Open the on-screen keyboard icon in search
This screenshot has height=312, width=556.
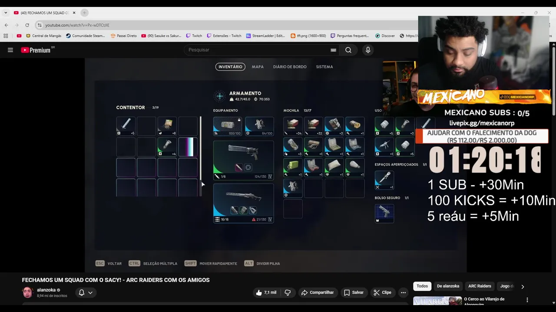pyautogui.click(x=333, y=50)
